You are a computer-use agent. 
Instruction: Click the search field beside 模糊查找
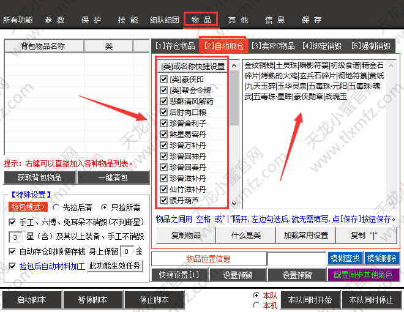(297, 259)
